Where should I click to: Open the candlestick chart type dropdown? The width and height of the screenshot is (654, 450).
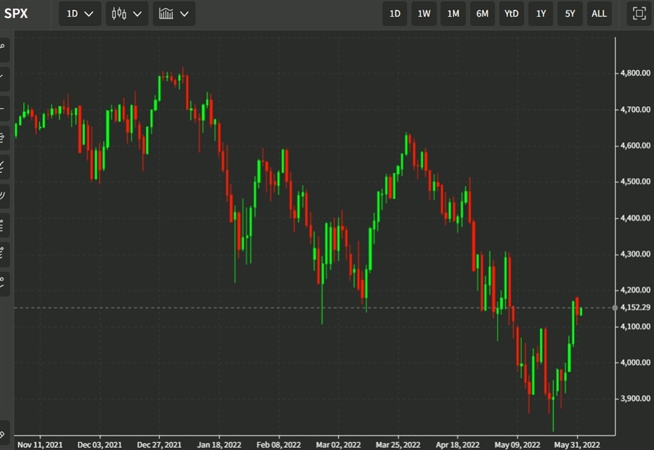pyautogui.click(x=126, y=14)
